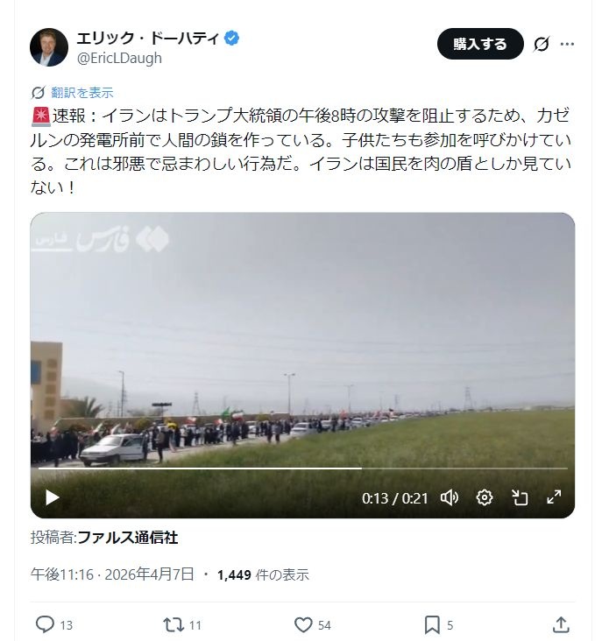The image size is (602, 641).
Task: Open video settings gear icon
Action: click(485, 498)
